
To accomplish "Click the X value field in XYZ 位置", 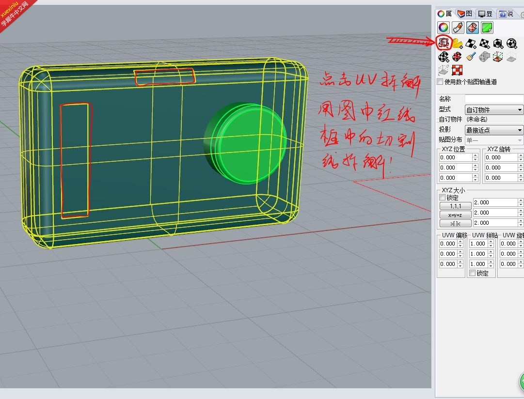I will (x=456, y=157).
